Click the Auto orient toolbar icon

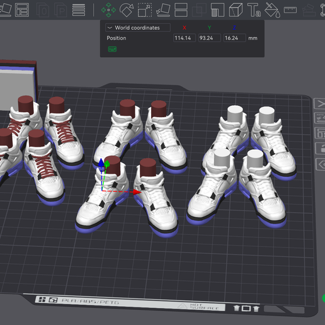point(5,9)
